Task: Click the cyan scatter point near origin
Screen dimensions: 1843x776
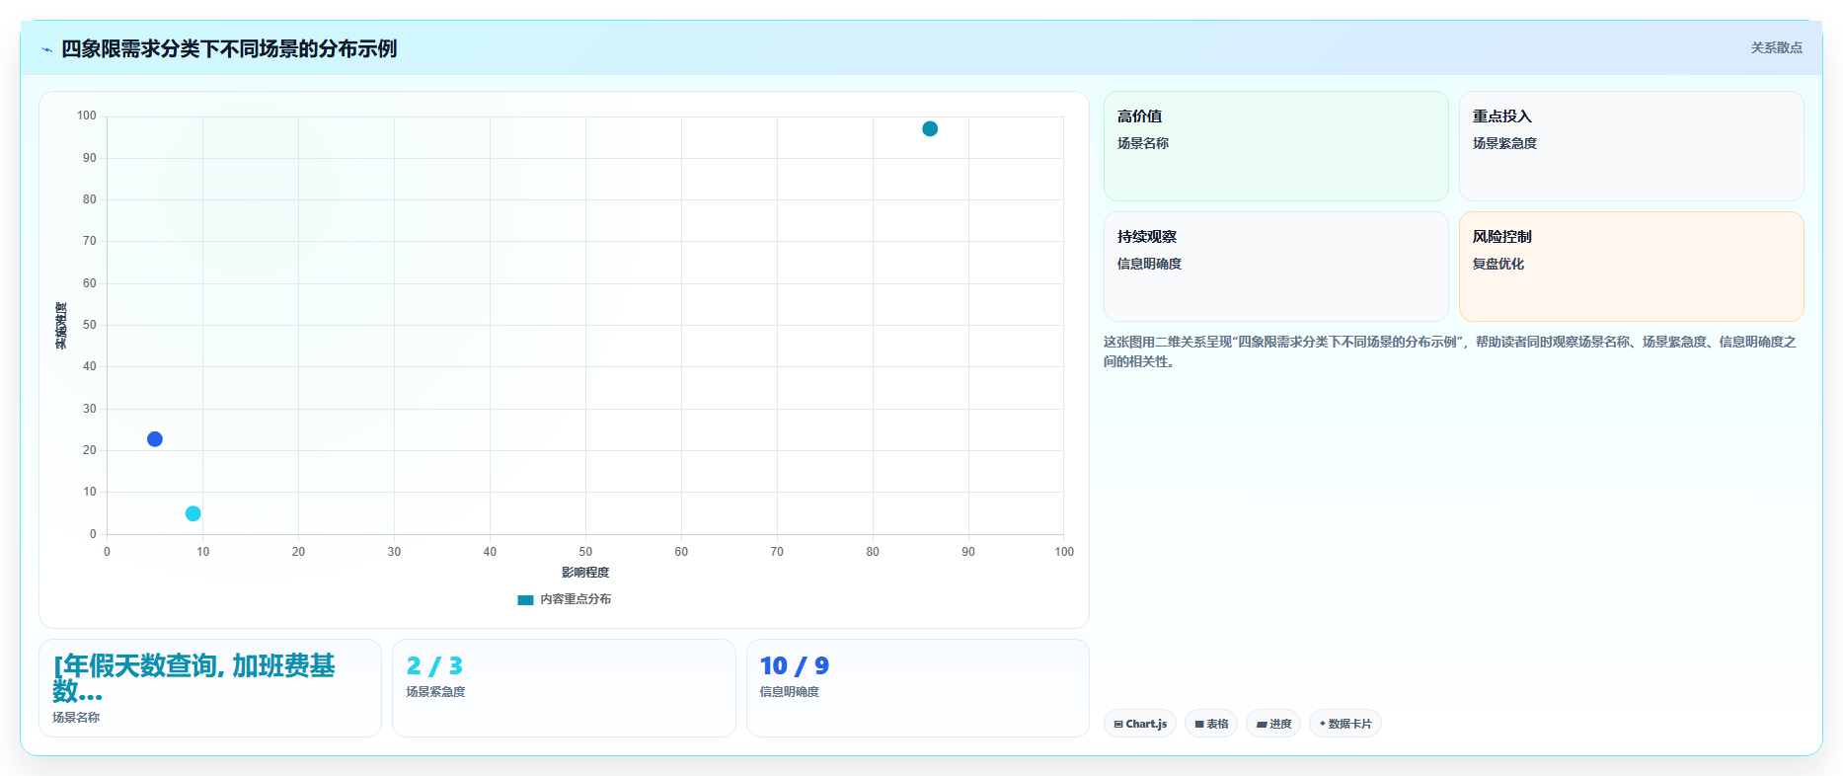Action: point(193,513)
